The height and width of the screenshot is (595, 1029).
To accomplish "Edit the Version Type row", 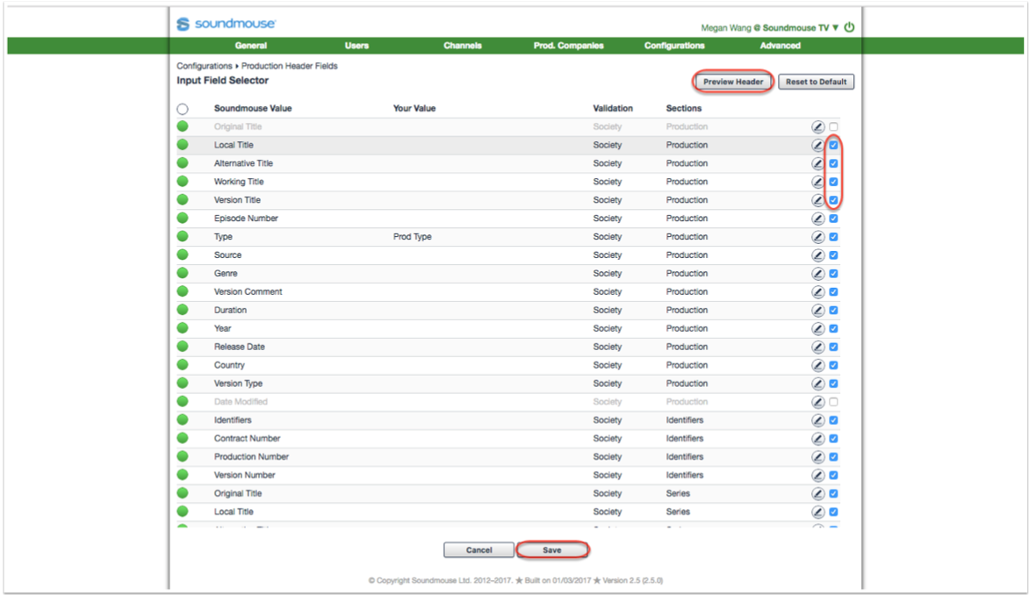I will (x=817, y=384).
